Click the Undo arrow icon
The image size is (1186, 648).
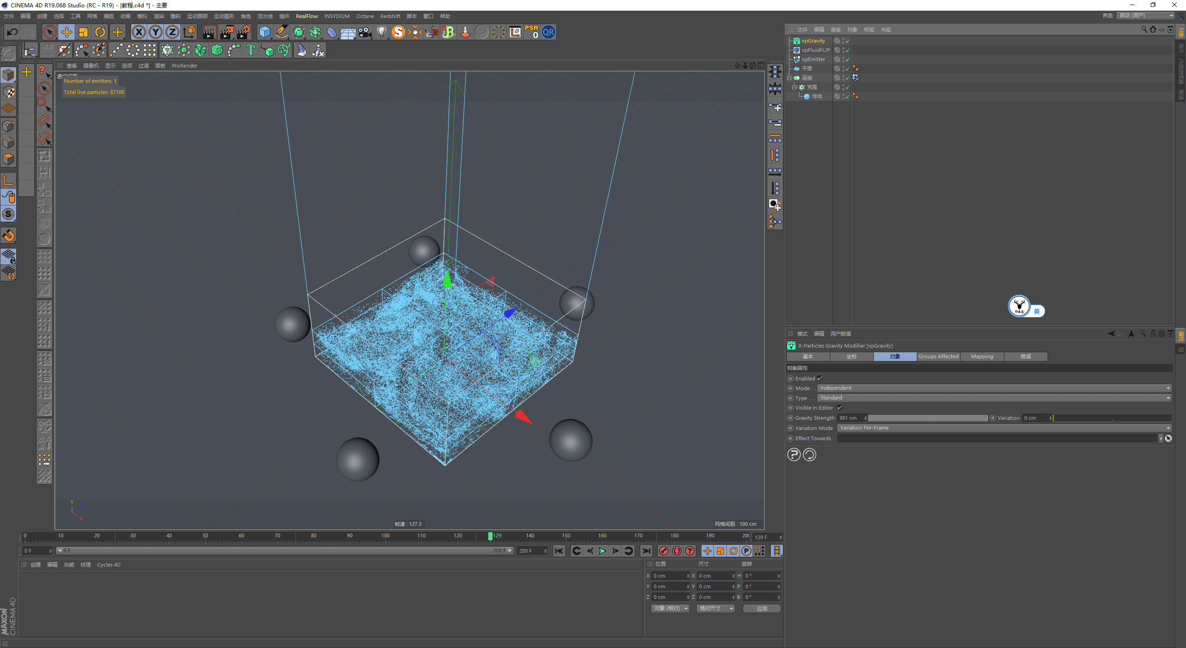click(13, 32)
